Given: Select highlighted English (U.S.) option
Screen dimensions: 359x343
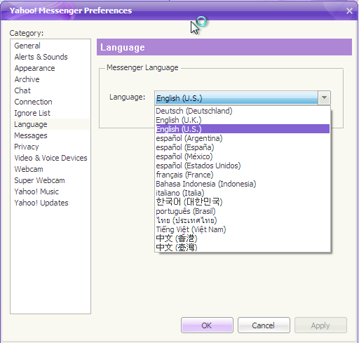Looking at the screenshot, I should [243, 129].
